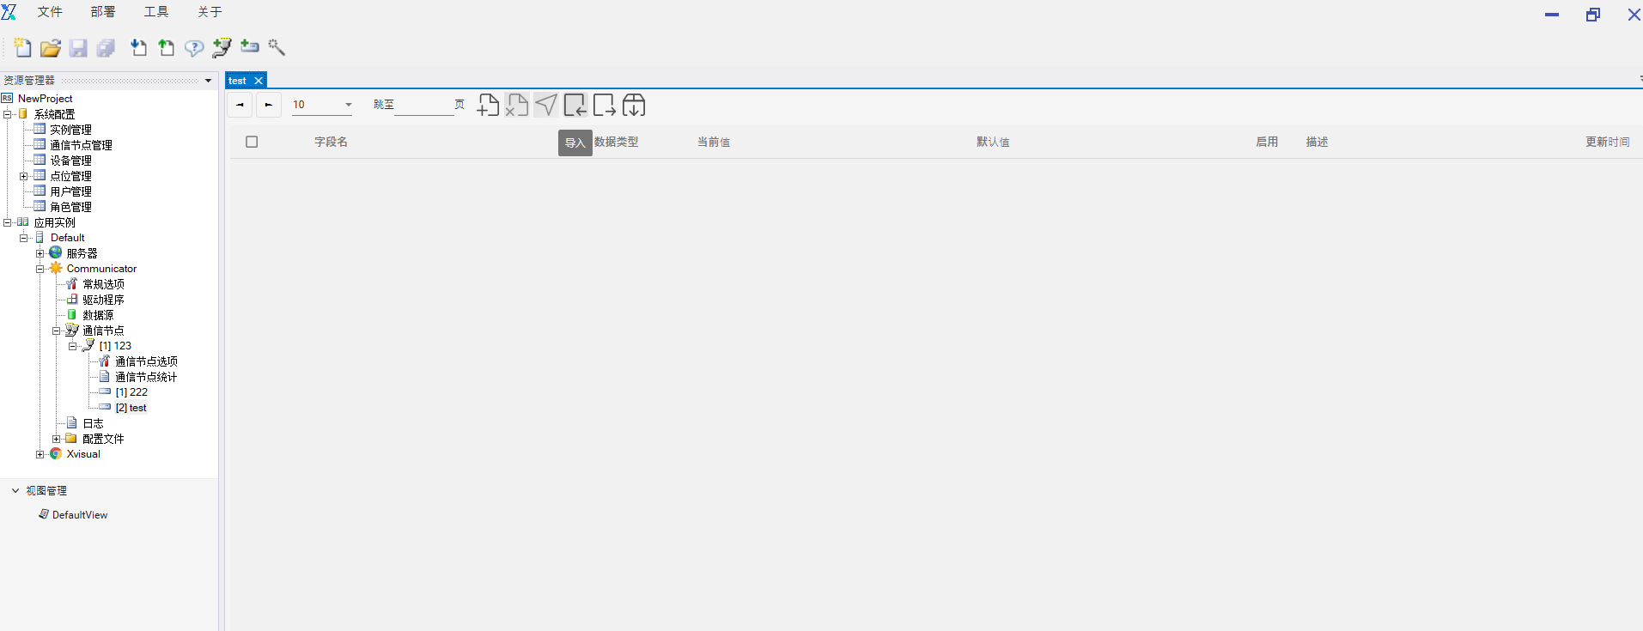Select 通信节点统计 in the tree

point(146,377)
